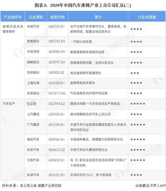Click stock code 601238.SH

tap(57, 125)
